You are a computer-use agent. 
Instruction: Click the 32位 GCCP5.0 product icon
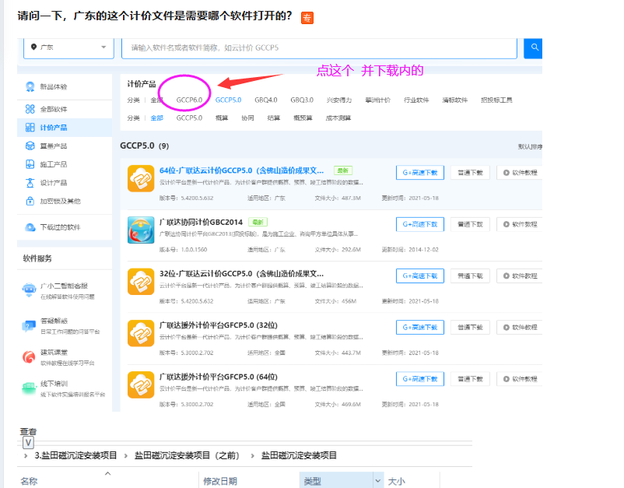pyautogui.click(x=141, y=282)
